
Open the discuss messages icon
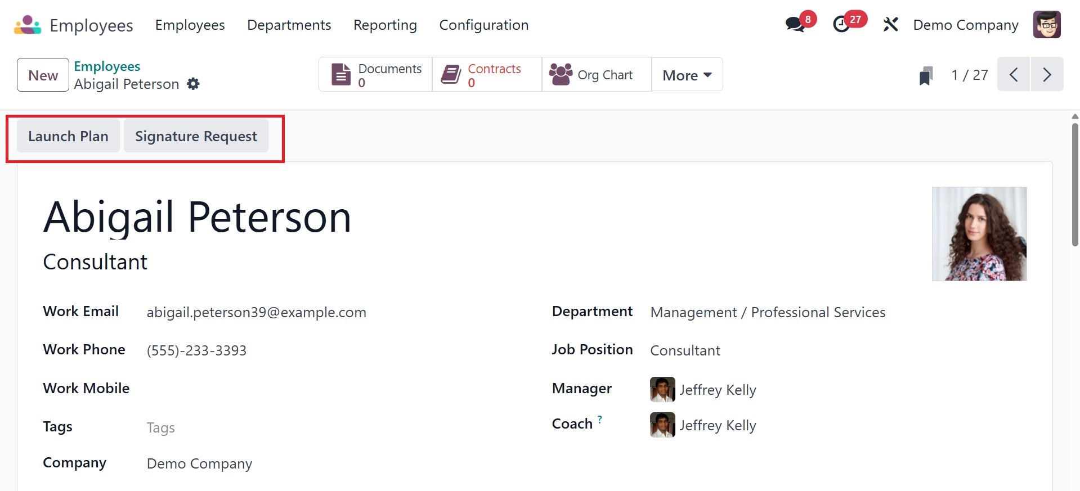(x=795, y=25)
